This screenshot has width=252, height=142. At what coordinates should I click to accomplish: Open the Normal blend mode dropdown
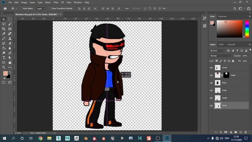coord(221,56)
